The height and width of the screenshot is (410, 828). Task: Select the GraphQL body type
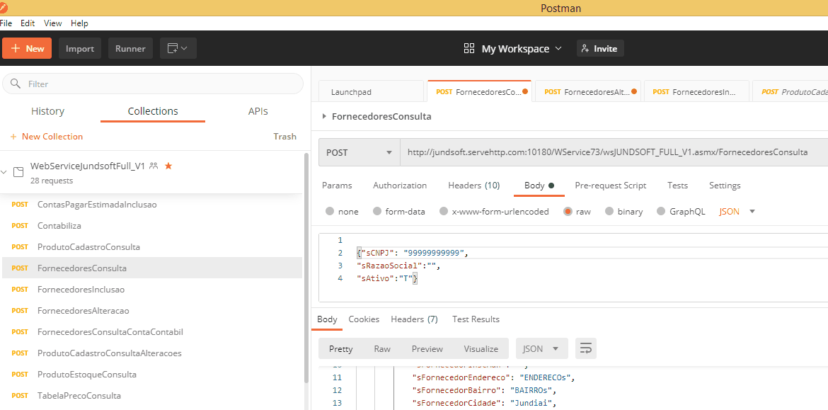pyautogui.click(x=681, y=211)
